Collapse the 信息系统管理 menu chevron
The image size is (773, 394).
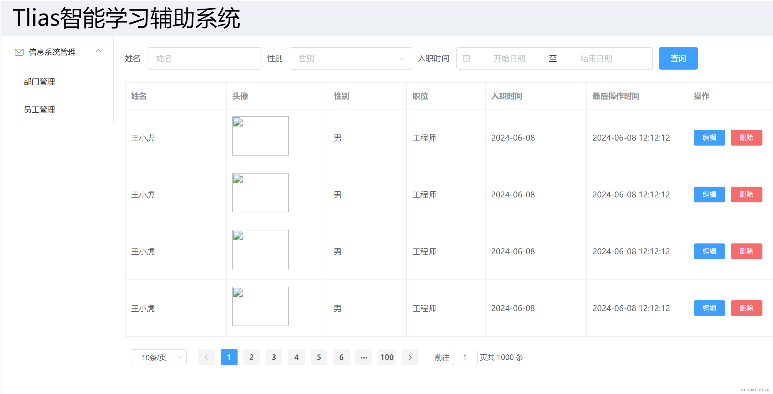coord(98,51)
